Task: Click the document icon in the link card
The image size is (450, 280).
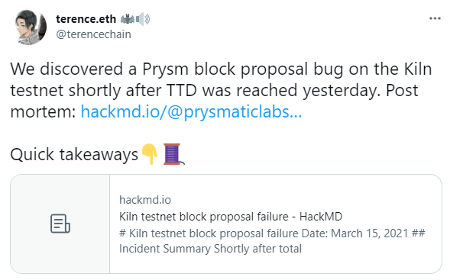Action: (60, 224)
